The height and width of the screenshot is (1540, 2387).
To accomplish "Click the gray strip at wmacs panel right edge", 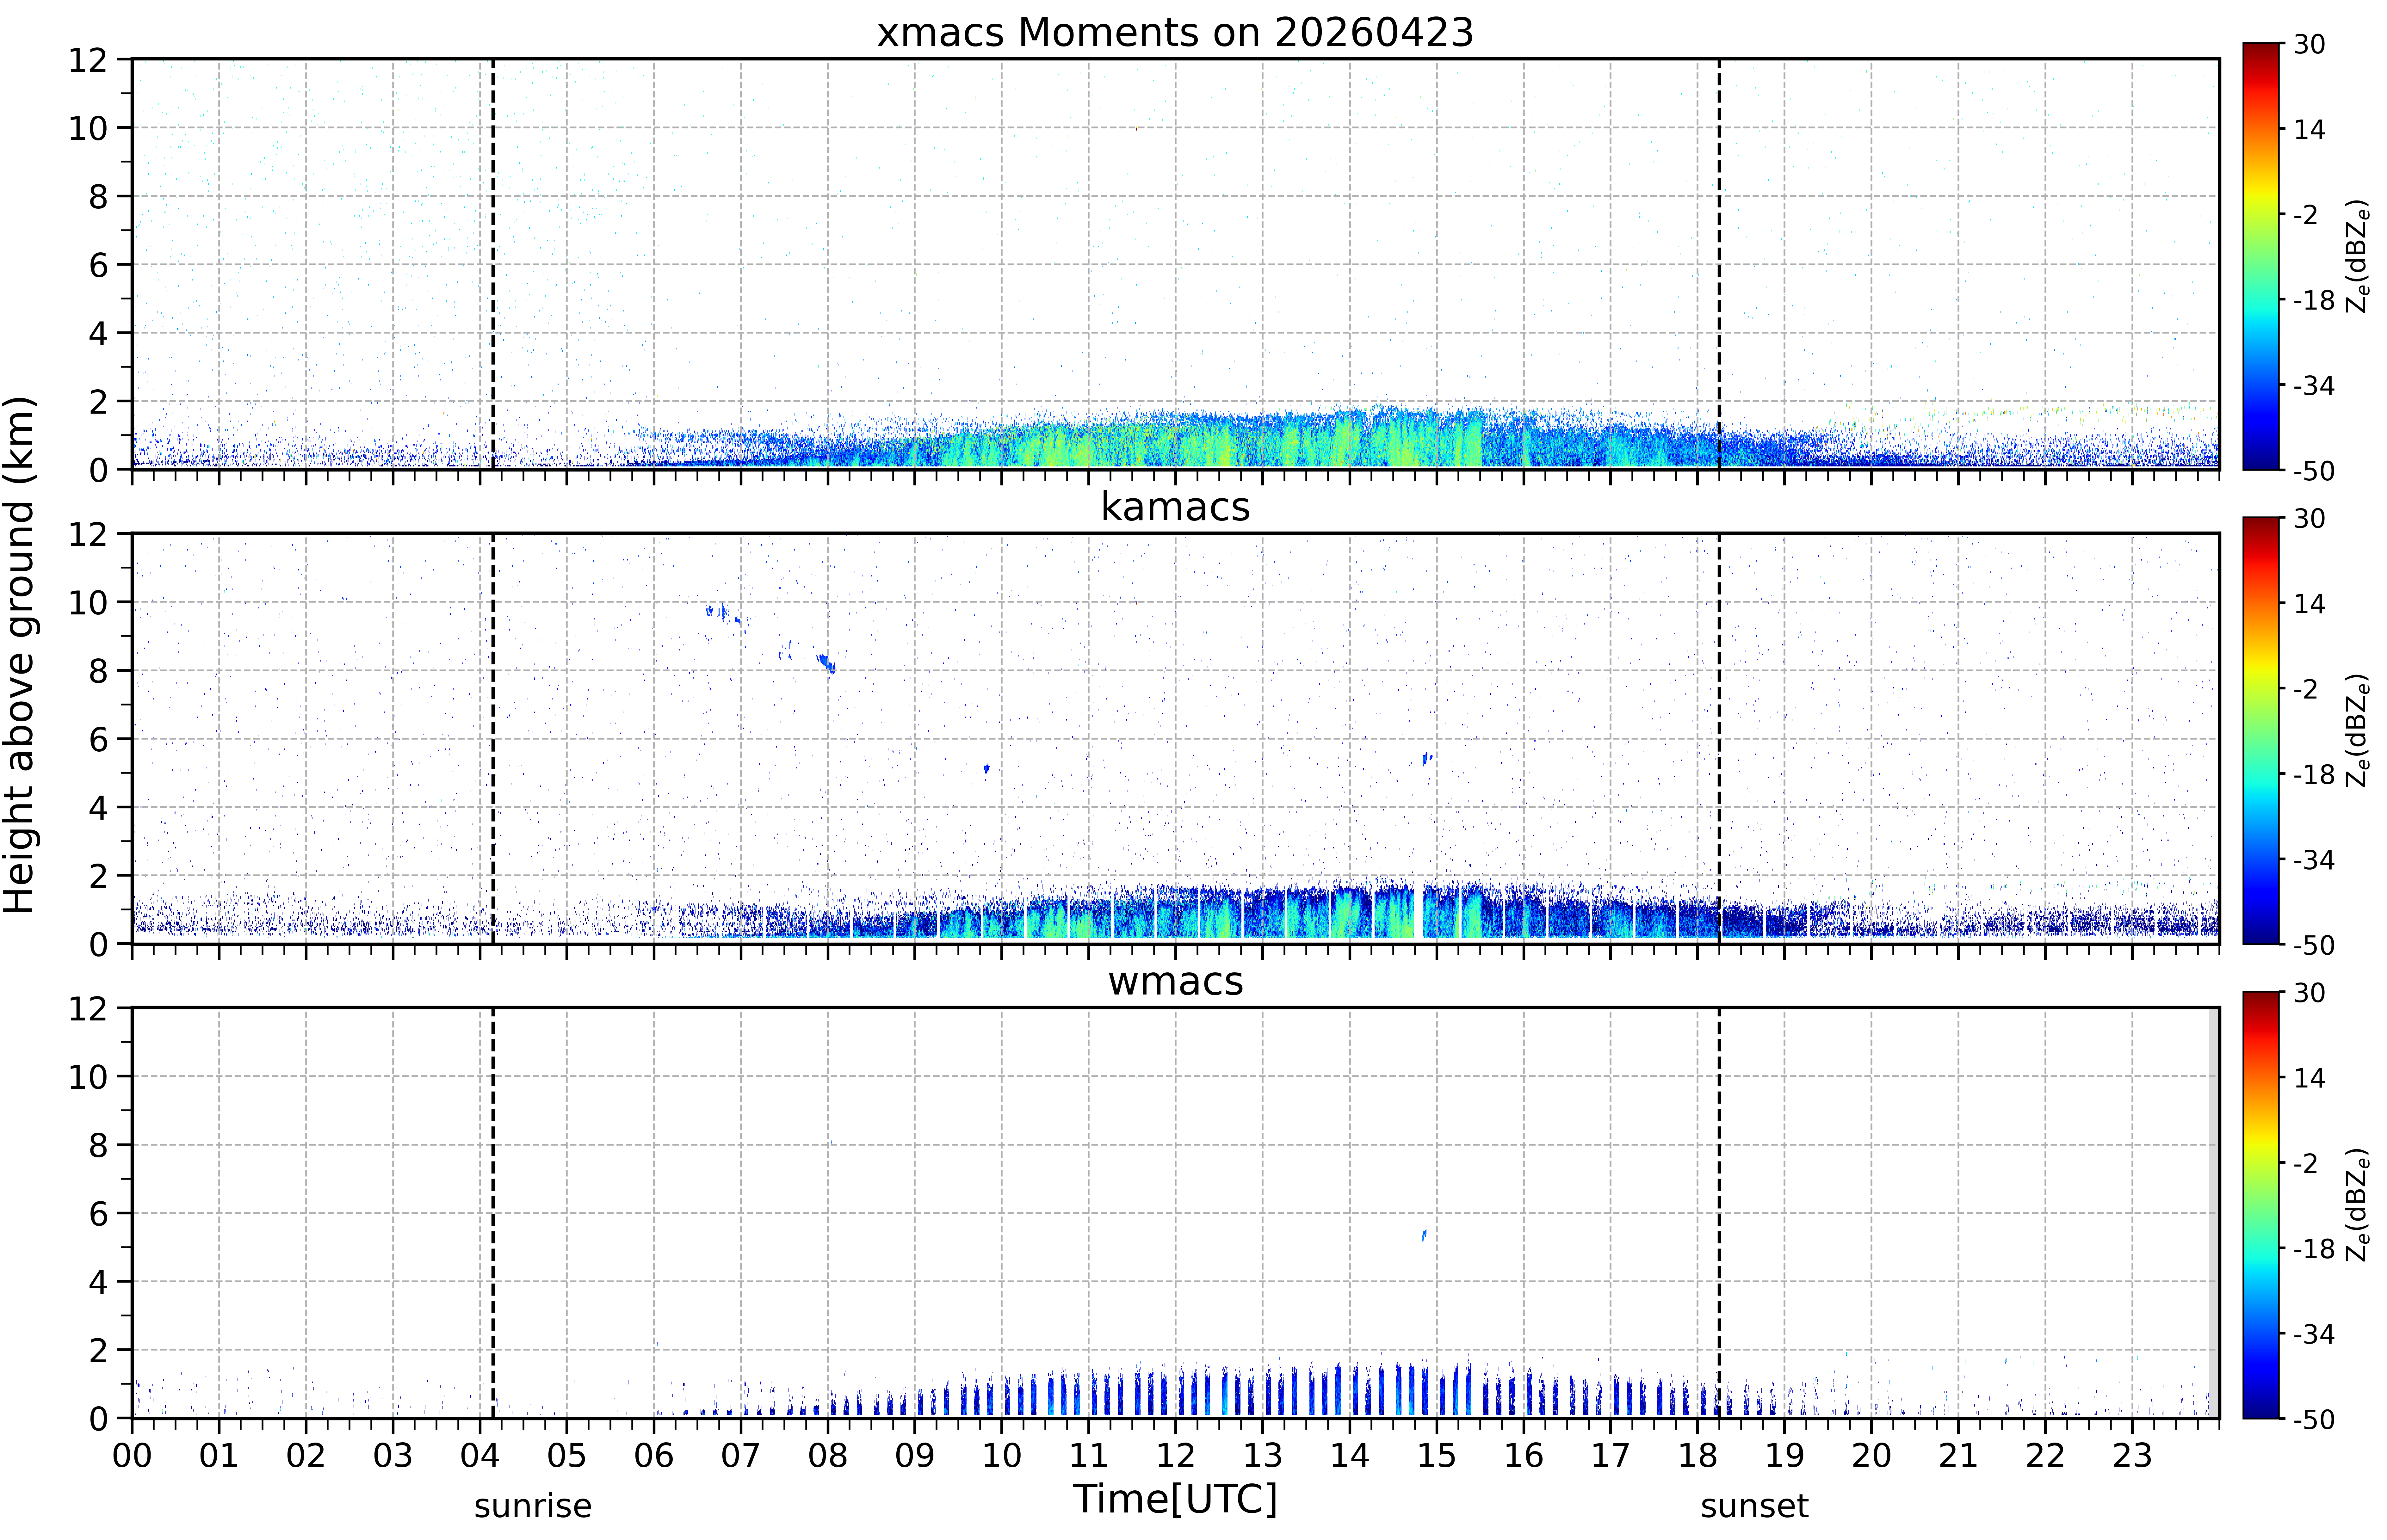I will pyautogui.click(x=2214, y=1213).
